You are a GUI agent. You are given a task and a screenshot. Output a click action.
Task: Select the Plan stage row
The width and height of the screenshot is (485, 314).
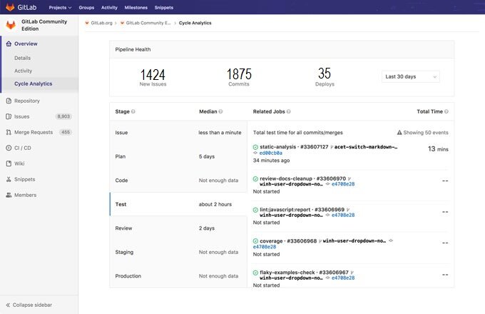pyautogui.click(x=178, y=156)
